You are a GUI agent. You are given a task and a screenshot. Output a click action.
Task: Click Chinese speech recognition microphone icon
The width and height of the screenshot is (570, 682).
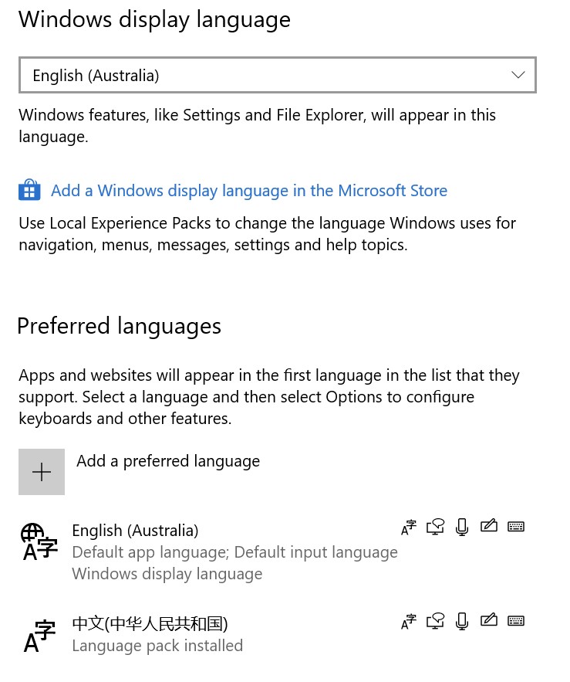(x=462, y=621)
